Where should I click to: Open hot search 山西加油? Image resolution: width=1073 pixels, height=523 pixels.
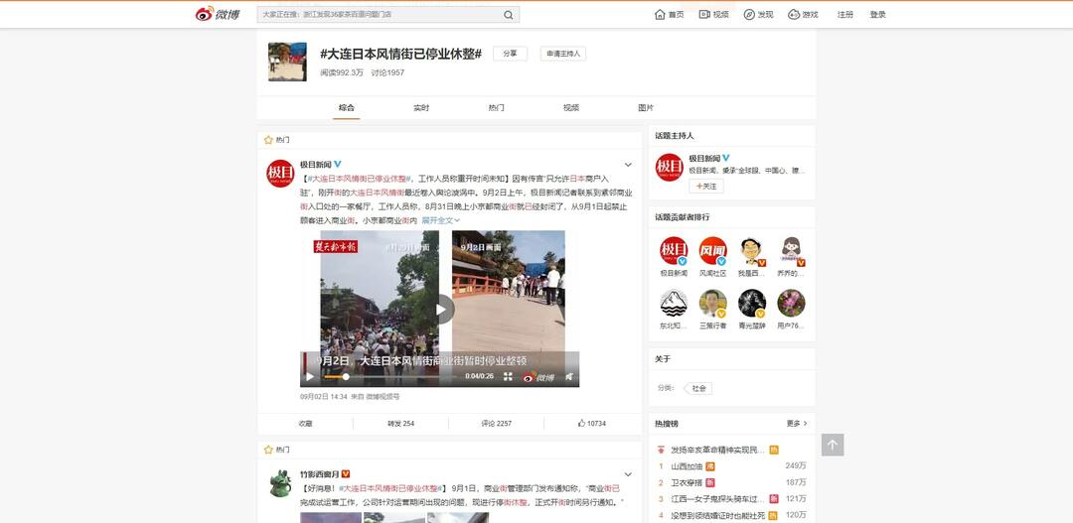coord(687,466)
